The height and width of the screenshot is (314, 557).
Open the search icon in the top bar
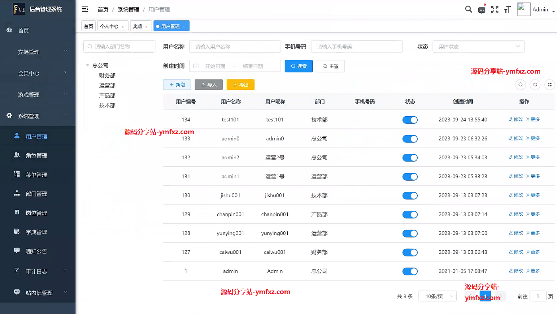[469, 10]
